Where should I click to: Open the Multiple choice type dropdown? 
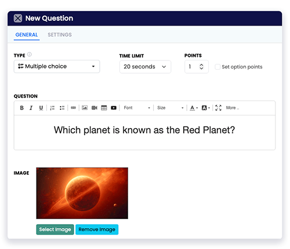57,66
